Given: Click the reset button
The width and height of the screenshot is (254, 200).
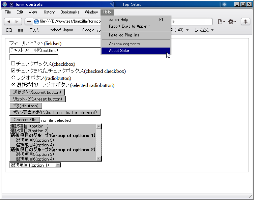Looking at the screenshot, I should (x=37, y=99).
